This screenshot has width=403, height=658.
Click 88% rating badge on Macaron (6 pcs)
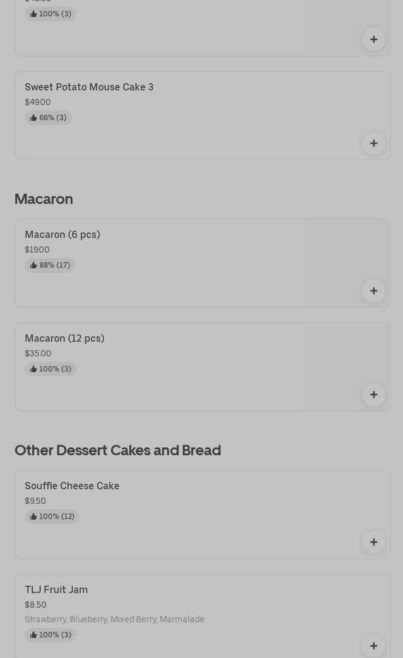coord(50,265)
